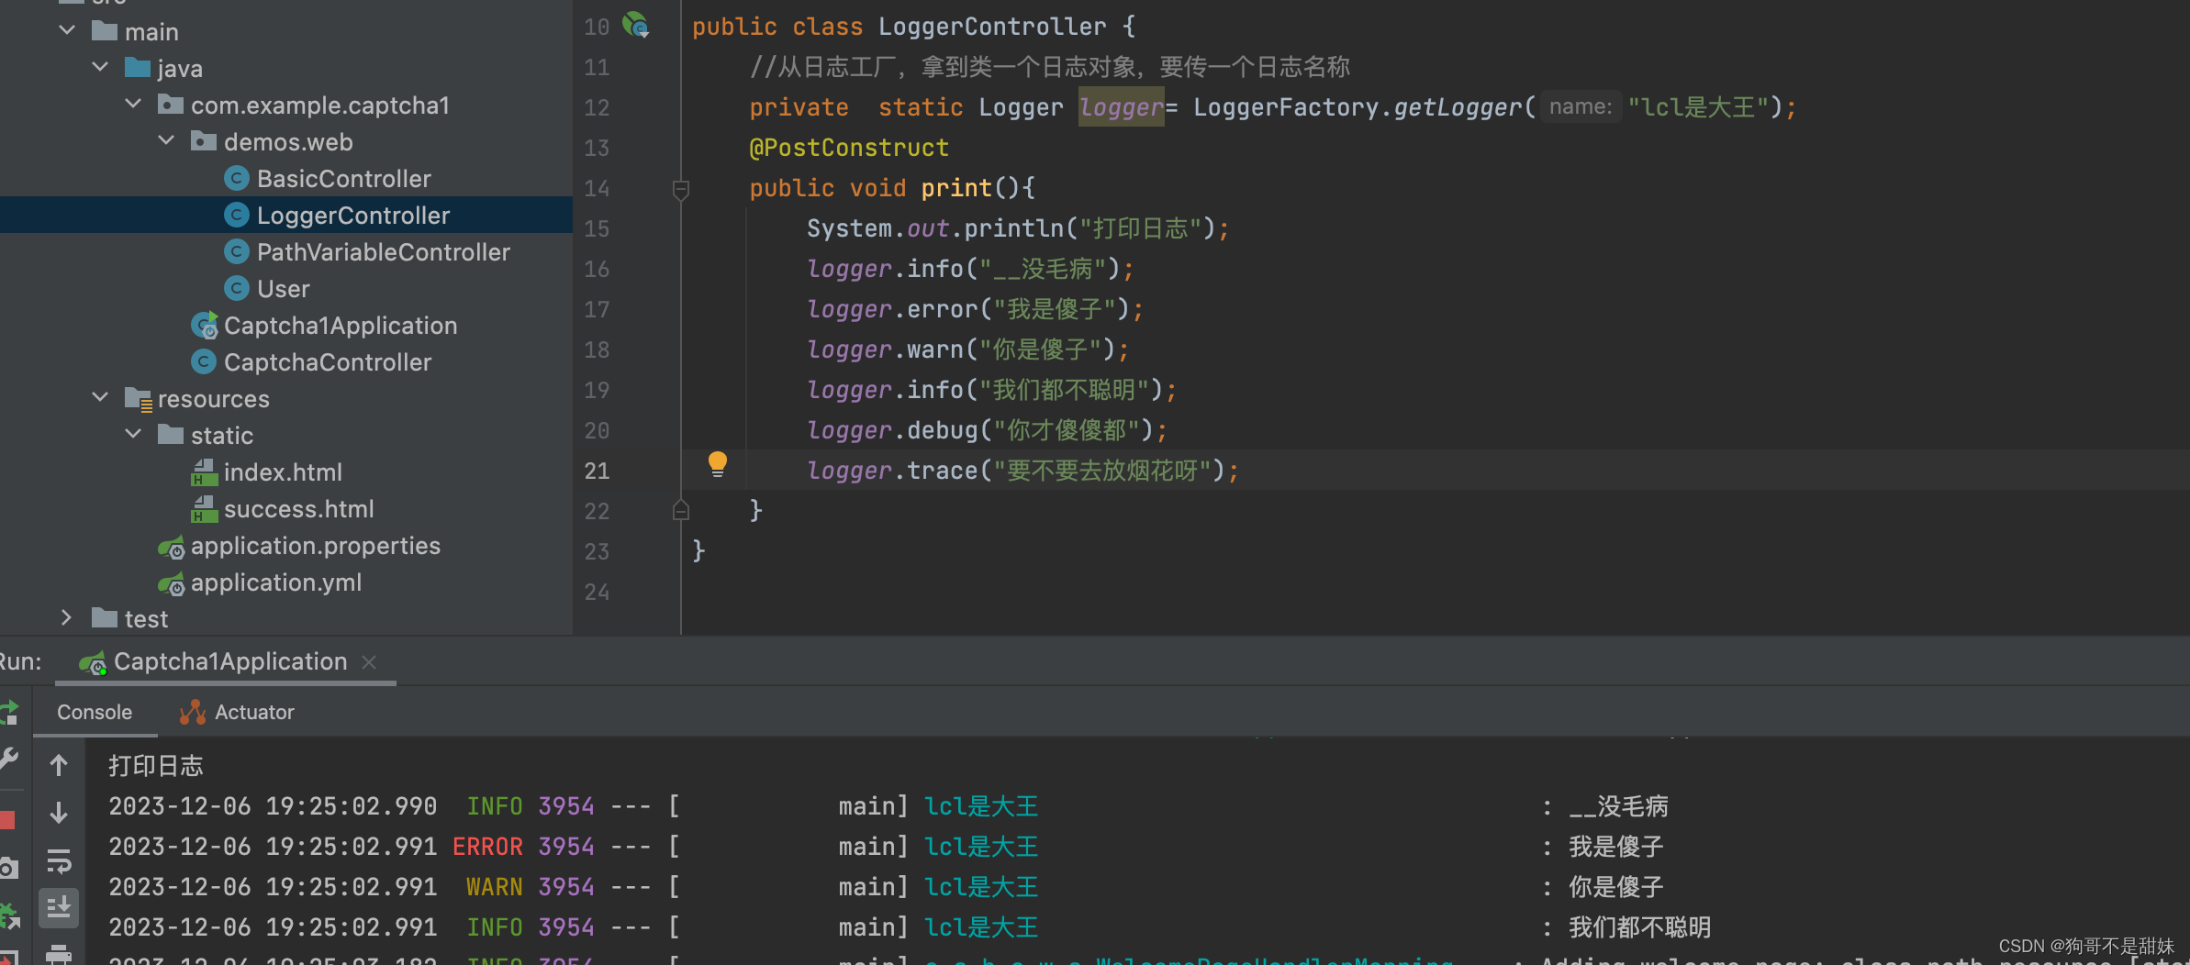Click the PathVariableController class icon
The image size is (2190, 965).
237,251
